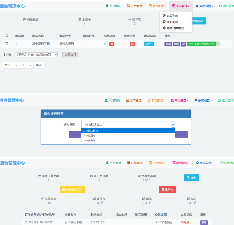Click the red 未完成 order status
This screenshot has height=225, width=234.
185,222
